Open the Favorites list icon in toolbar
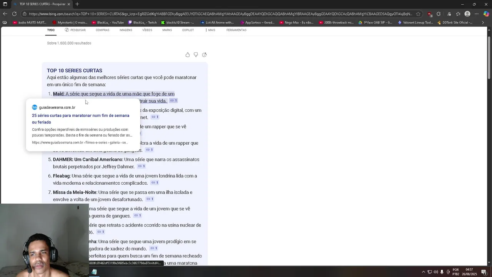Screen dimensions: 492x277 458,14
